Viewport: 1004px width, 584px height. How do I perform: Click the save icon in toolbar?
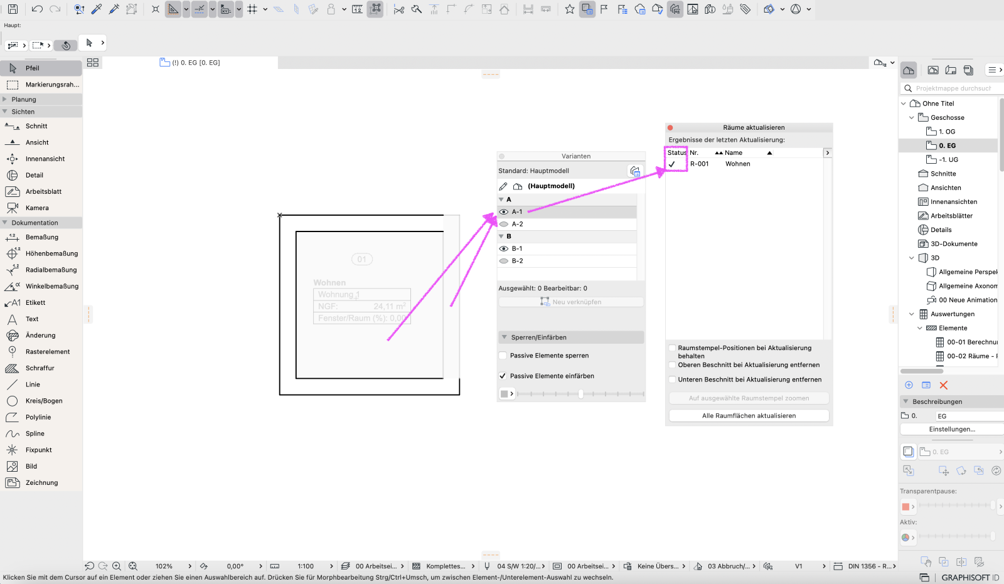point(13,9)
